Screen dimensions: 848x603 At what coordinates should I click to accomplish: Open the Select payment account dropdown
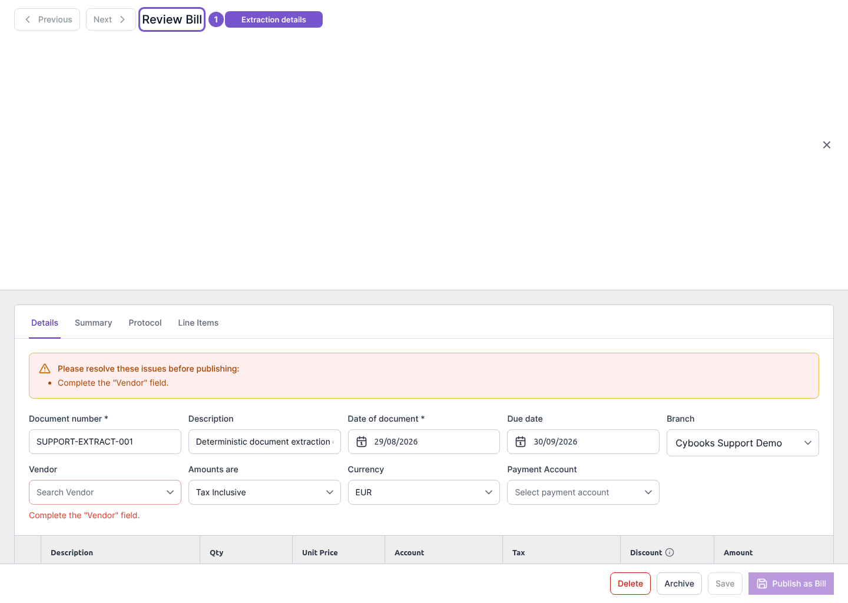coord(583,492)
